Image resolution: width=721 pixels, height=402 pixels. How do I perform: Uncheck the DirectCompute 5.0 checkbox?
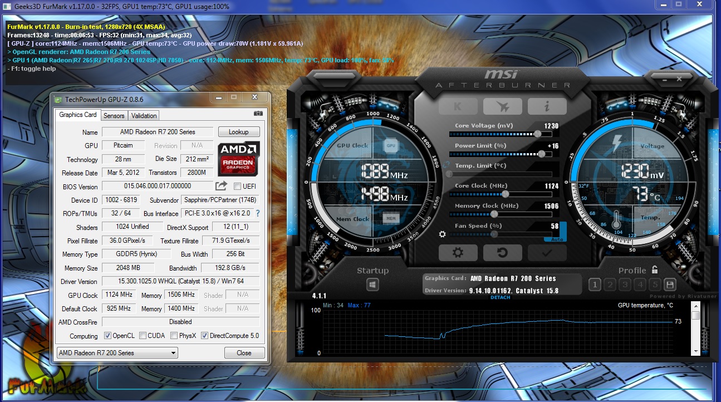point(205,336)
